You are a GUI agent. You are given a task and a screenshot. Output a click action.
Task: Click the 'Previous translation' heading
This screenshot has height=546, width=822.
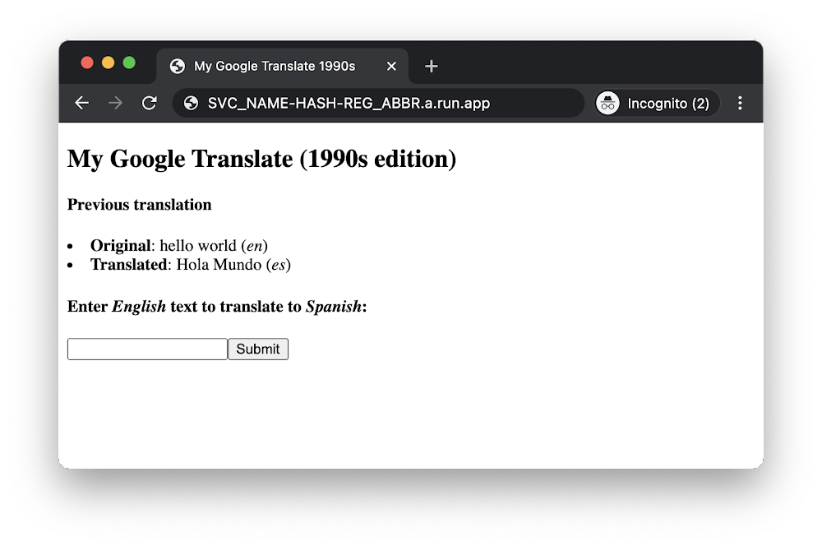click(139, 205)
